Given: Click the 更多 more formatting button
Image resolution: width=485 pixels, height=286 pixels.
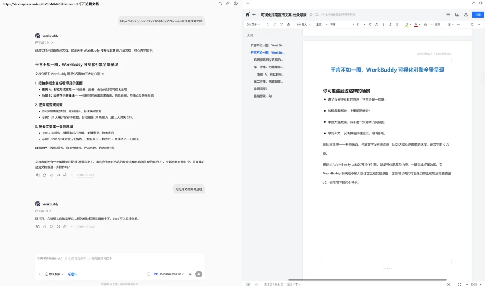Looking at the screenshot, I should [436, 24].
